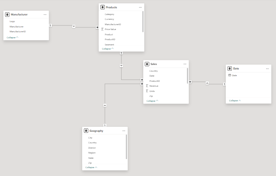Viewport: 276px width, 176px height.
Task: Collapse the Sales table
Action: (x=152, y=101)
